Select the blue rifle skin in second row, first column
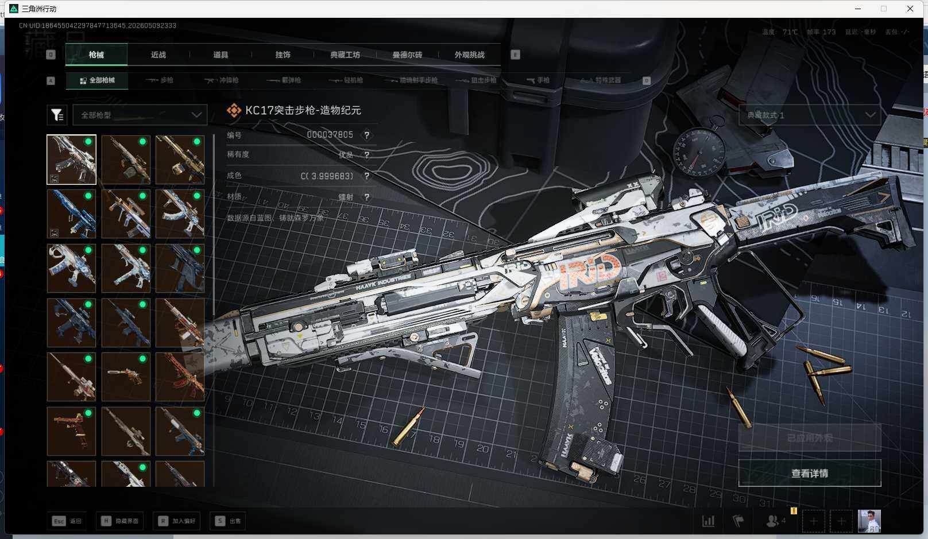928x539 pixels. (71, 214)
